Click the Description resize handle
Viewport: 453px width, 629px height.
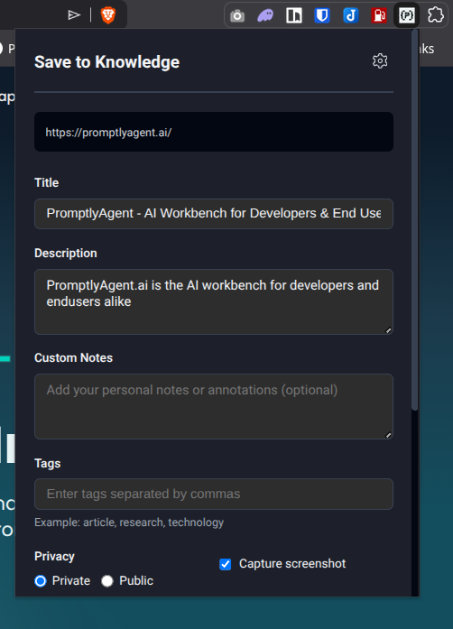coord(388,330)
